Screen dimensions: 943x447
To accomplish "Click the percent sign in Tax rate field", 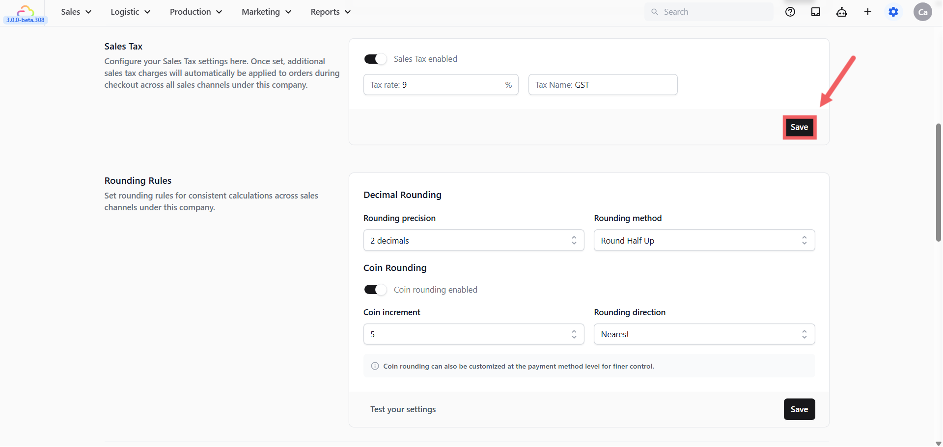I will pos(508,85).
